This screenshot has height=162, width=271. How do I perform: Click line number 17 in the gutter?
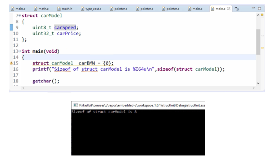pos(16,75)
